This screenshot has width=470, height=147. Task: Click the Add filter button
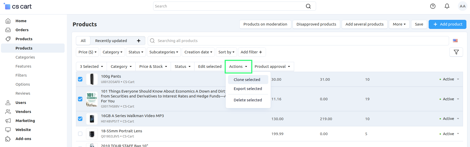coord(252,52)
